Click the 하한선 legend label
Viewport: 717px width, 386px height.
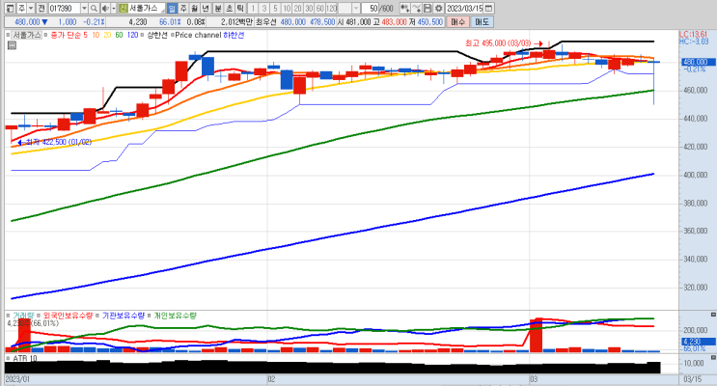tap(234, 35)
